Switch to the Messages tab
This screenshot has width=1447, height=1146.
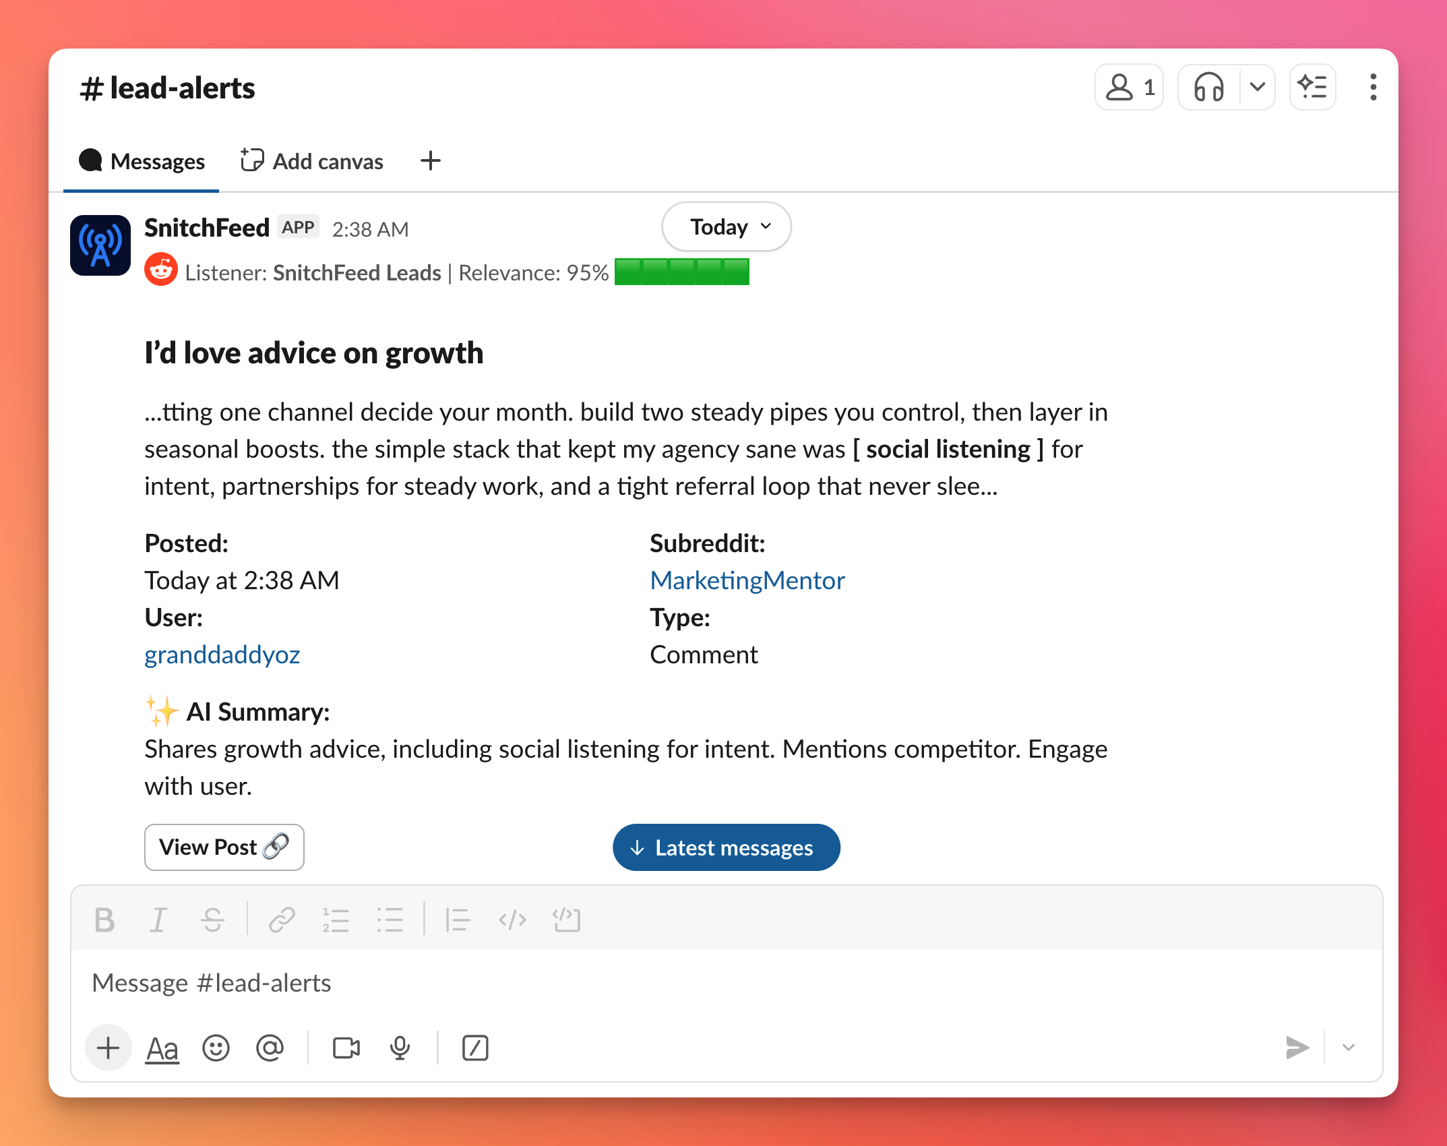142,161
